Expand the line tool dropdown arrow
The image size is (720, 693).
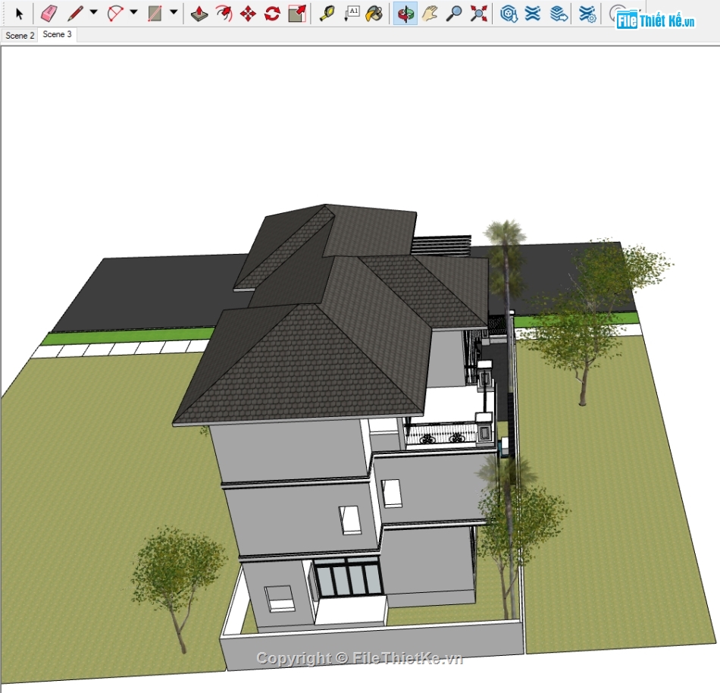point(94,12)
